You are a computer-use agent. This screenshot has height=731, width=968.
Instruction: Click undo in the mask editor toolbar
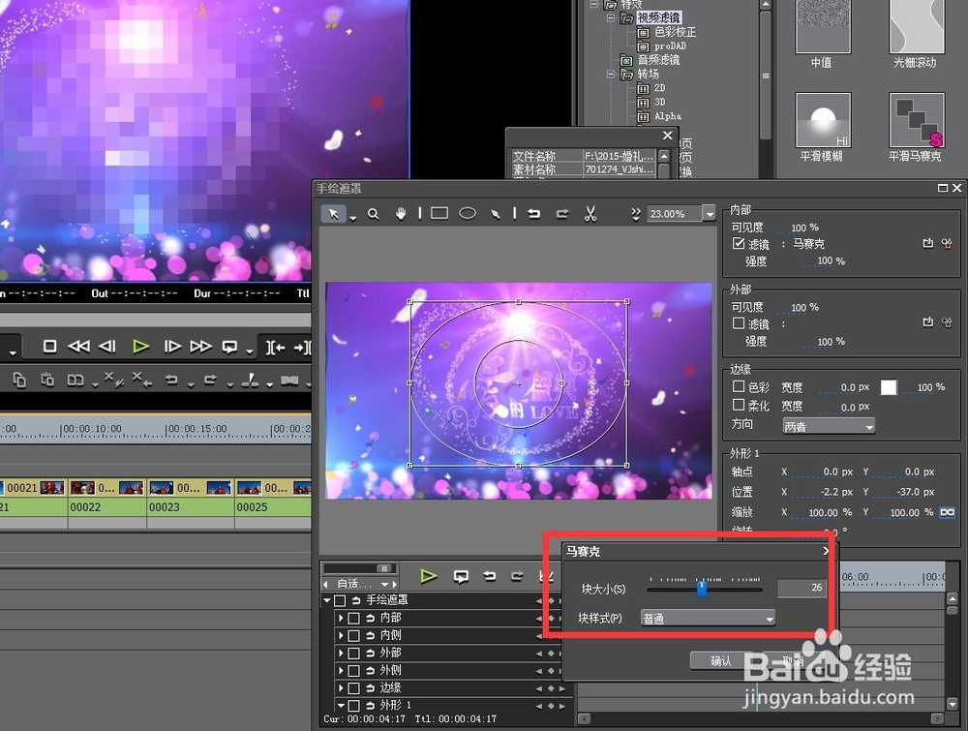(534, 214)
